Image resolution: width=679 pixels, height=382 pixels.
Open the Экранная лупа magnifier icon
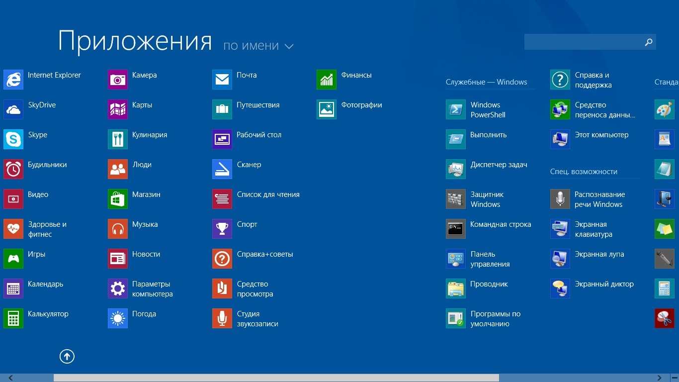click(x=560, y=259)
